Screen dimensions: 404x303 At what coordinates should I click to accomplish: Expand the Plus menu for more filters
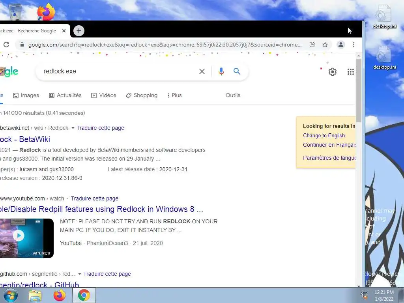pyautogui.click(x=174, y=95)
